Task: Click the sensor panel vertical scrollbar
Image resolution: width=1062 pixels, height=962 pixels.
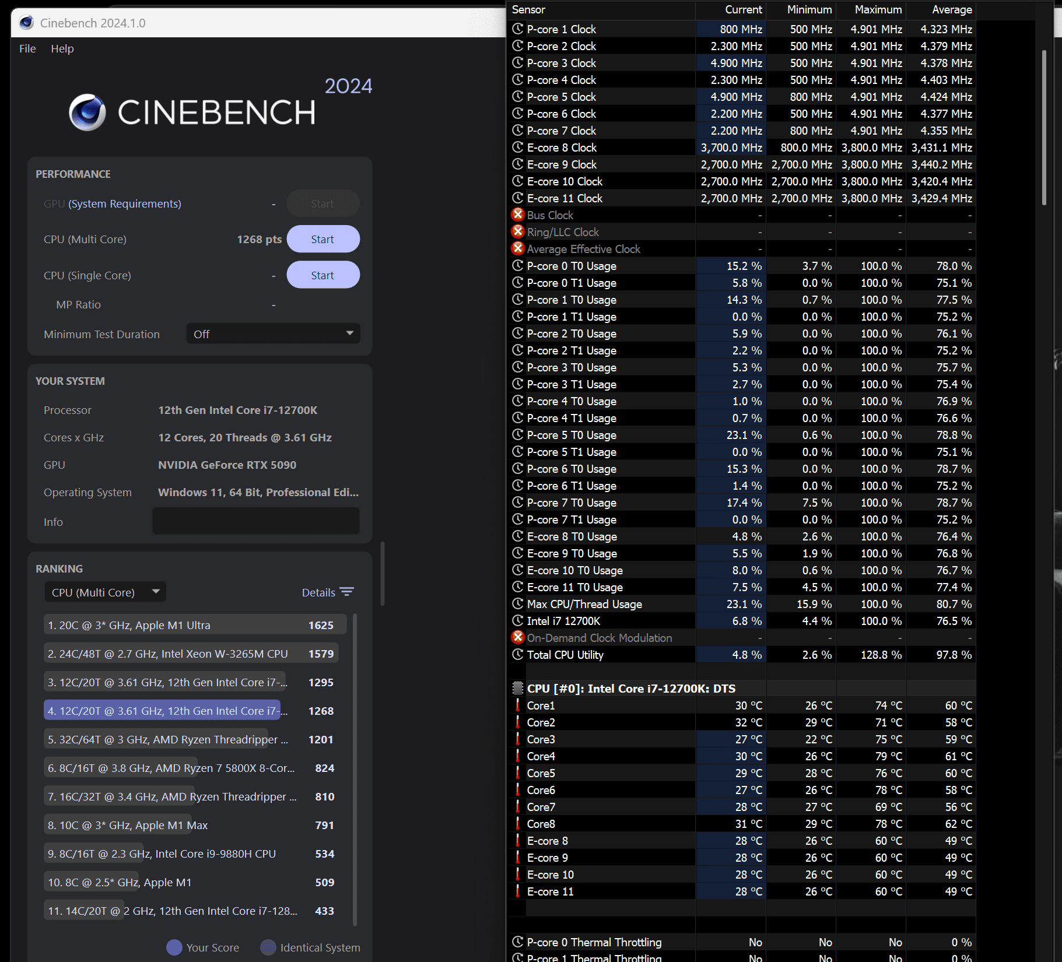Action: [1044, 127]
